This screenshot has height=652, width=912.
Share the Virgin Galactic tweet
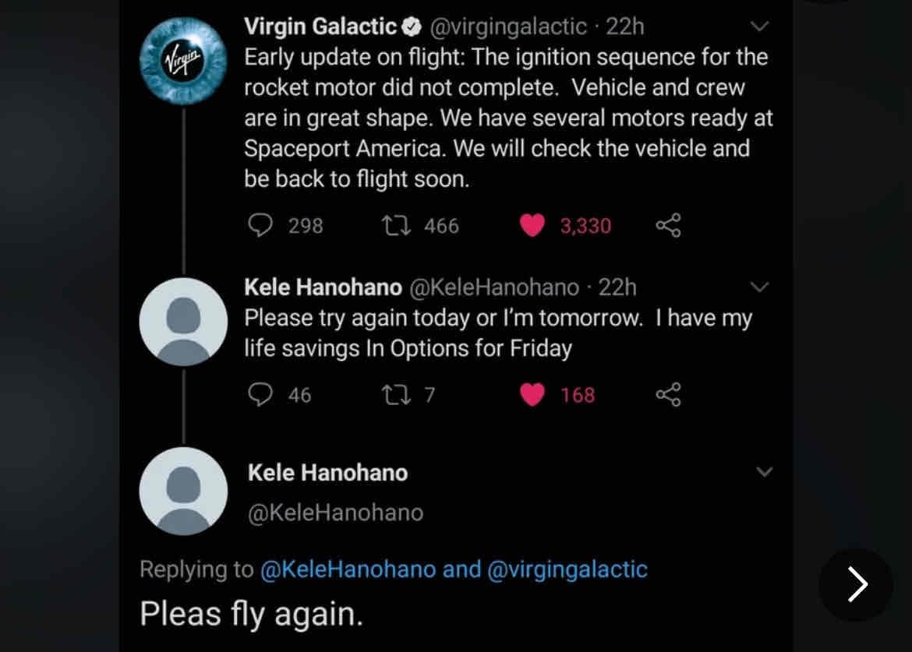coord(668,226)
